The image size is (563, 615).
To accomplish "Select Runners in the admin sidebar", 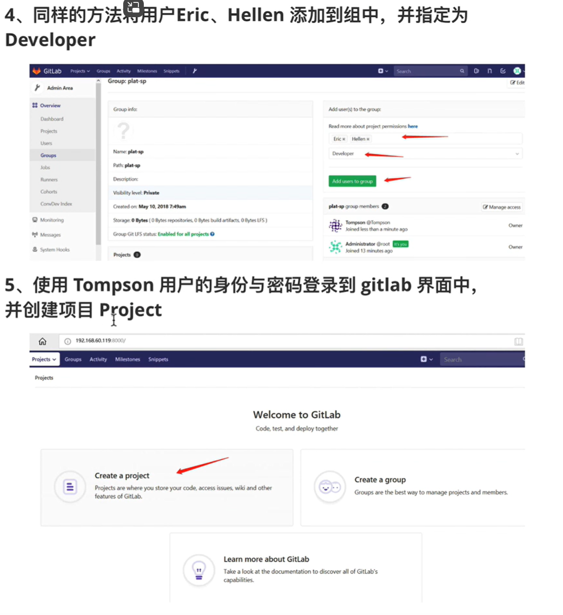I will 49,180.
